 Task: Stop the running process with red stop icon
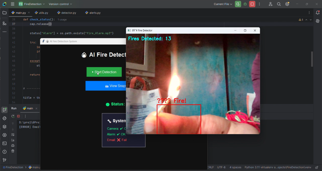[x=252, y=4]
